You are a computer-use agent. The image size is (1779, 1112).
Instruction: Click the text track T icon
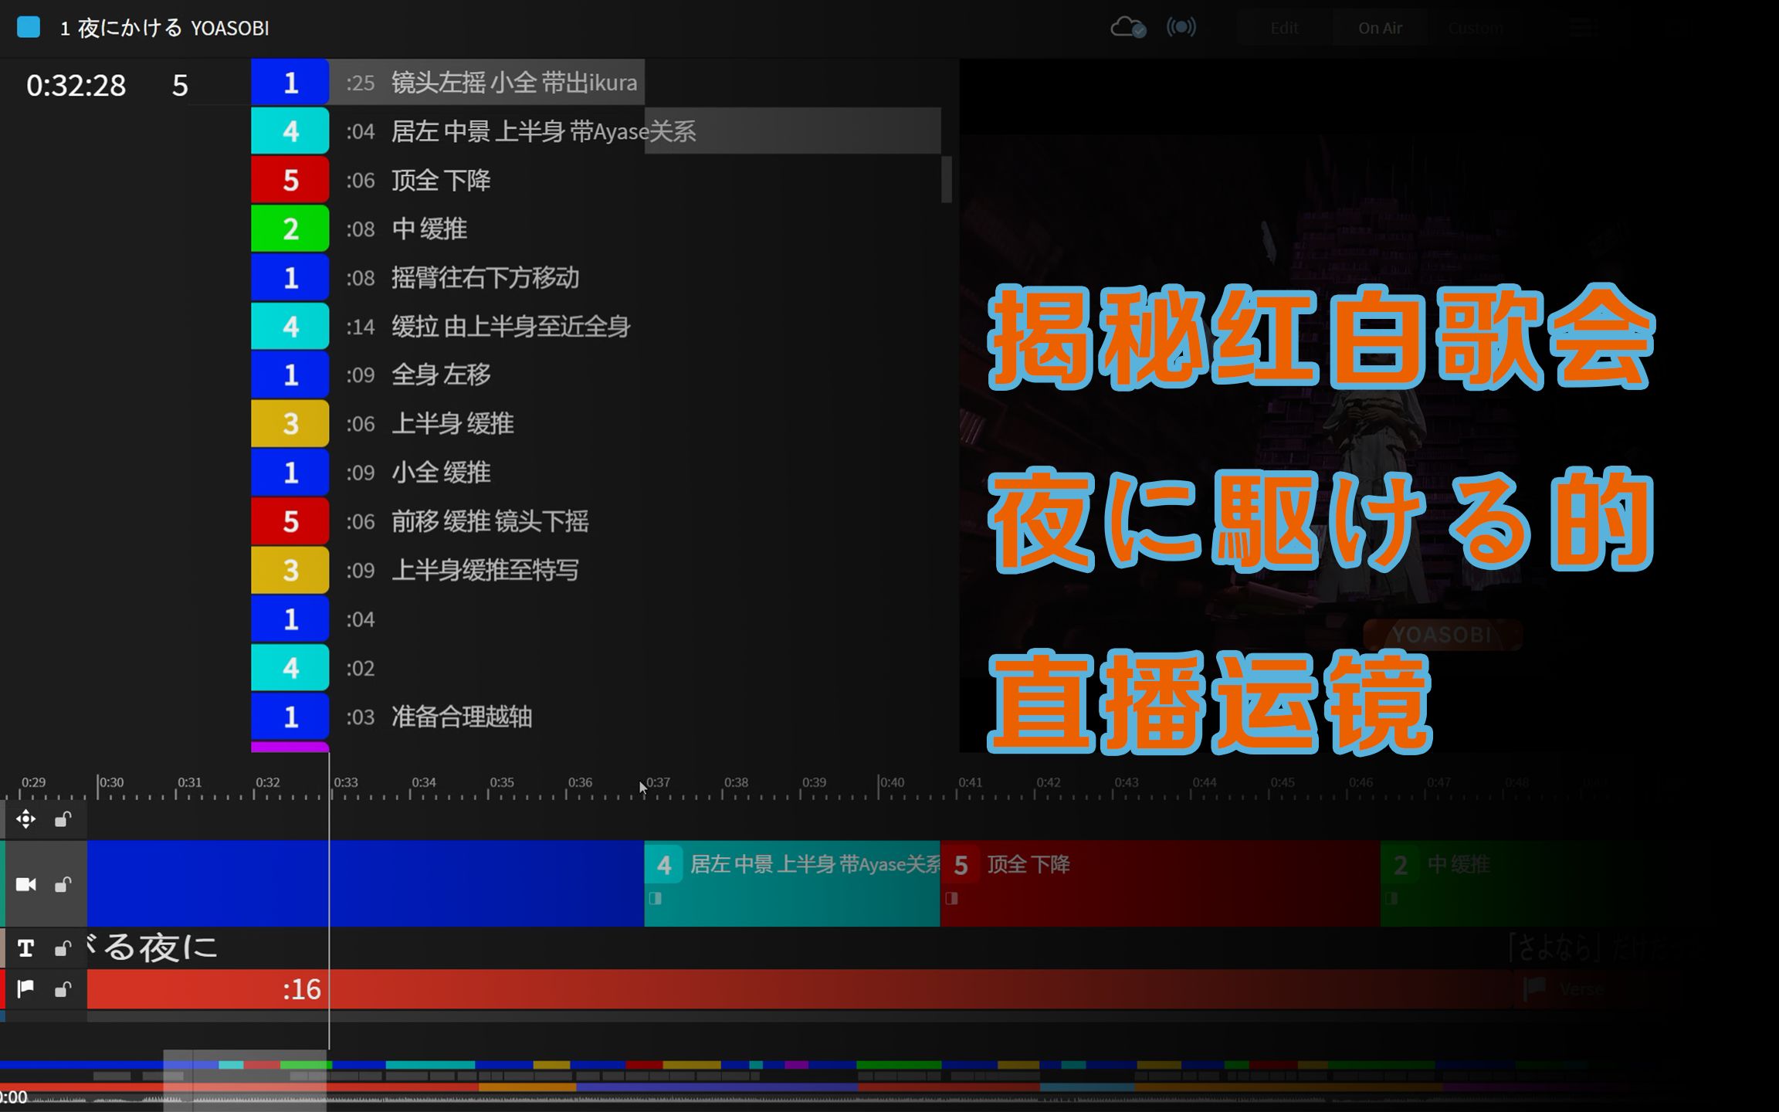pos(25,948)
